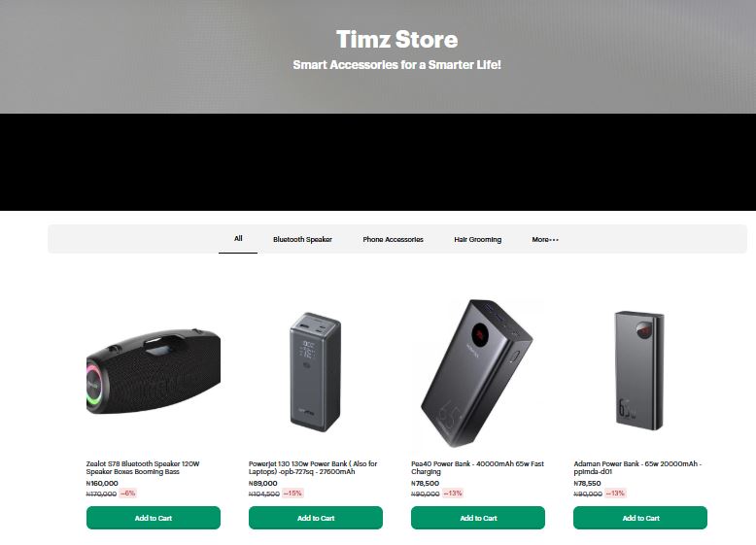Click the Timz Store heading
This screenshot has width=756, height=545.
396,39
